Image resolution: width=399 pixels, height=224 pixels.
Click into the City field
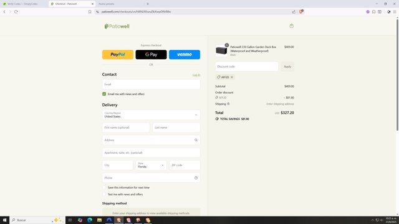(x=118, y=165)
